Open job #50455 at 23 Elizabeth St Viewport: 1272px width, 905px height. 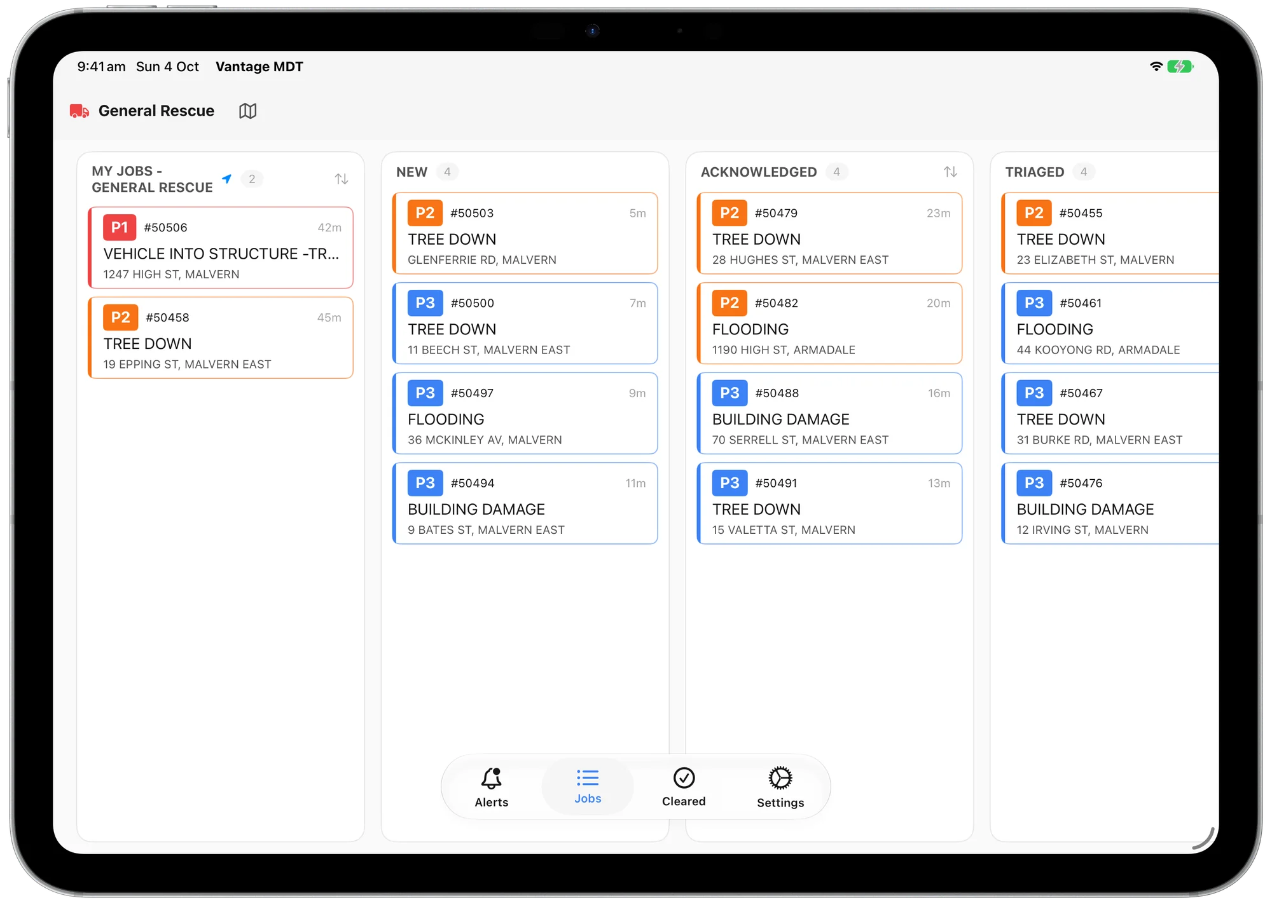[x=1110, y=233]
